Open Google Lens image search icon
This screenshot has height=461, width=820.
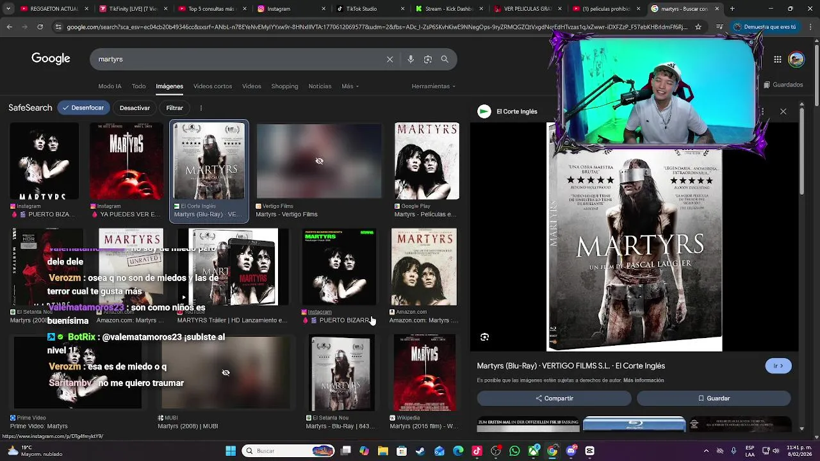tap(428, 59)
